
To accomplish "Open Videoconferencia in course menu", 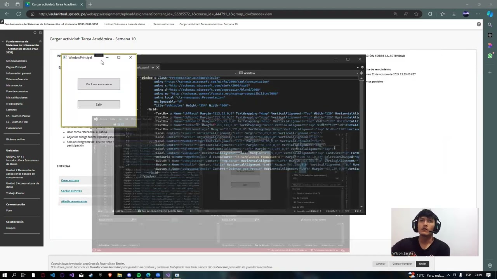I will click(17, 79).
